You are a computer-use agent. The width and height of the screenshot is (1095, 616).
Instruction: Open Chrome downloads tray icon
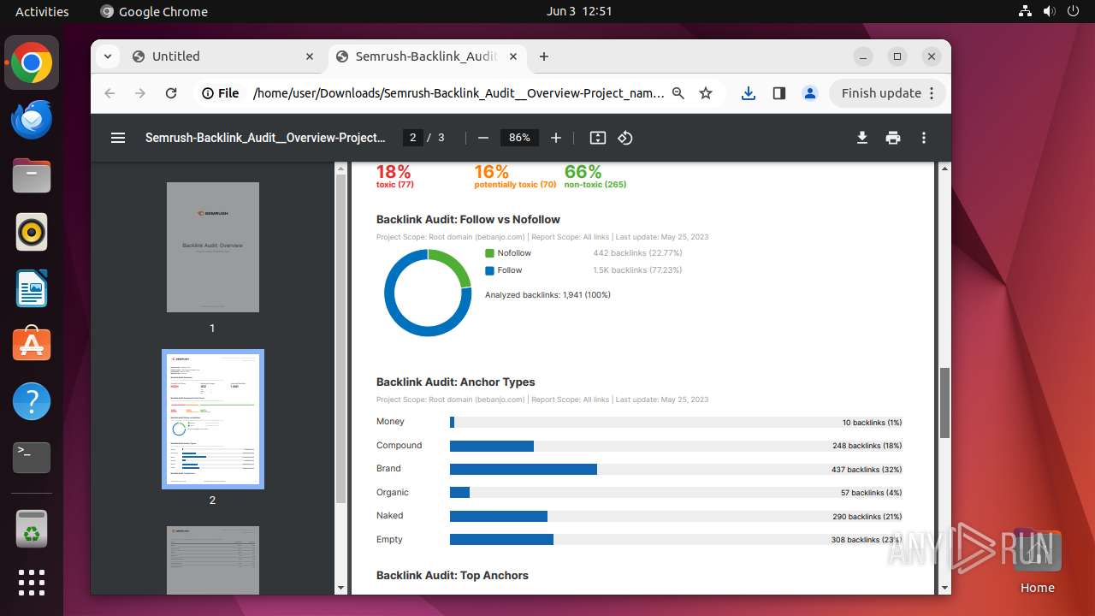tap(749, 93)
